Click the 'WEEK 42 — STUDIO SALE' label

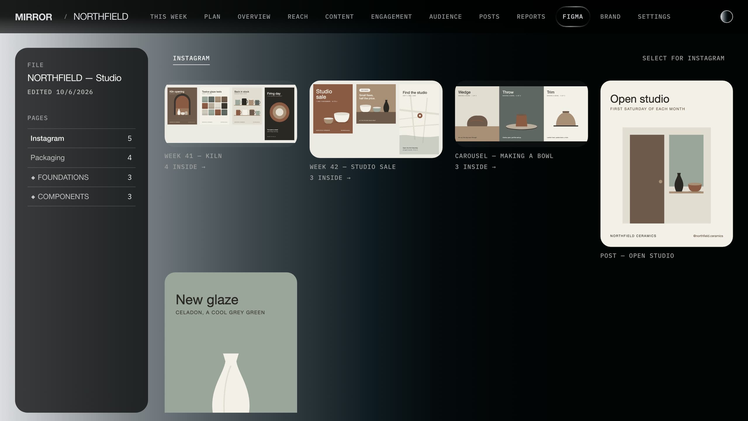coord(353,167)
